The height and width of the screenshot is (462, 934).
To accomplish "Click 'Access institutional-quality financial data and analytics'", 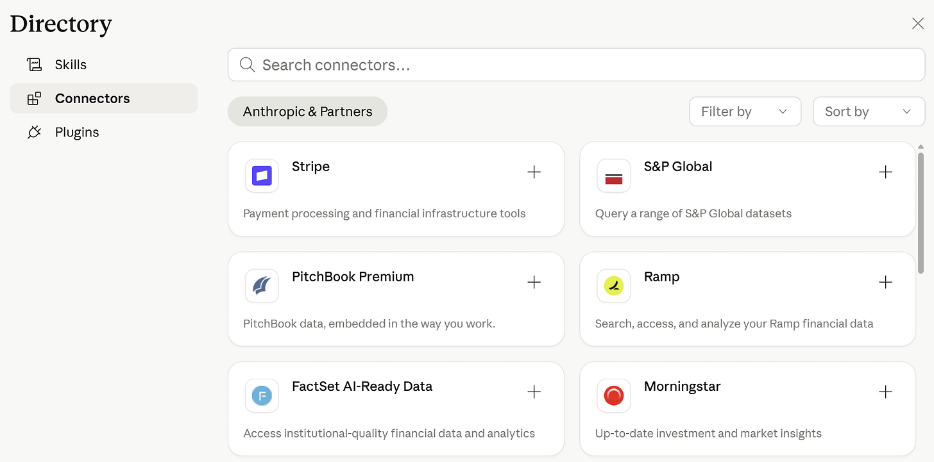I will click(x=389, y=433).
